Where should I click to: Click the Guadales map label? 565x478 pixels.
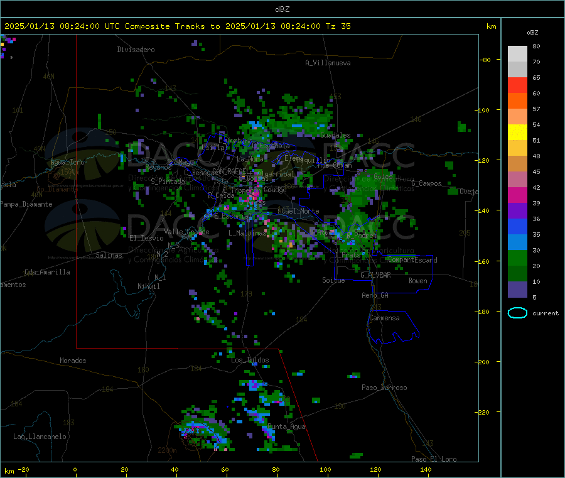[x=335, y=135]
